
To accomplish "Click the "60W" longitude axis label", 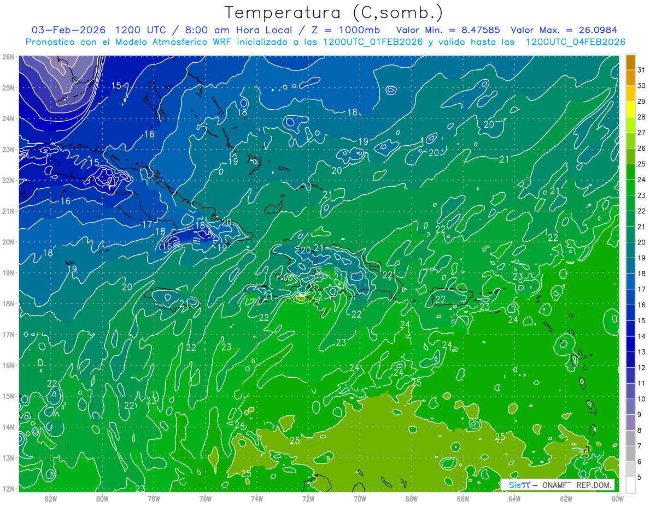I will pyautogui.click(x=617, y=499).
